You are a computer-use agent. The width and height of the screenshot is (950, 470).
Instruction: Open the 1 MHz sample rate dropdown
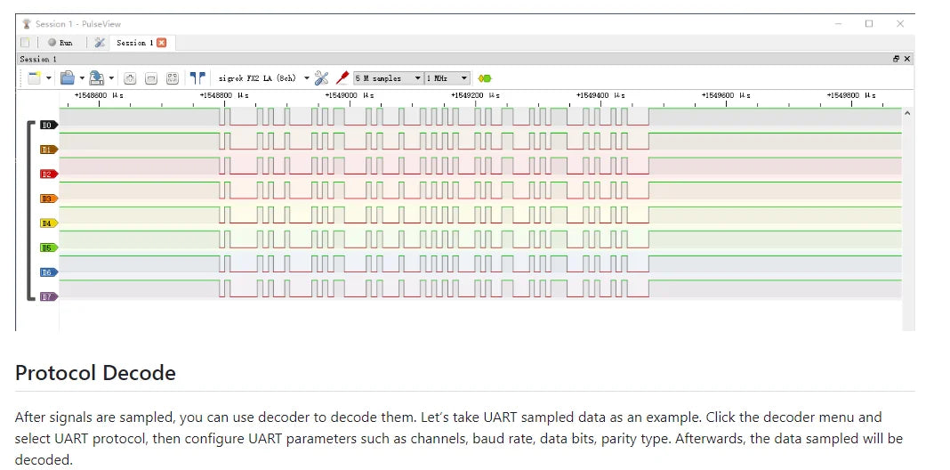point(447,78)
